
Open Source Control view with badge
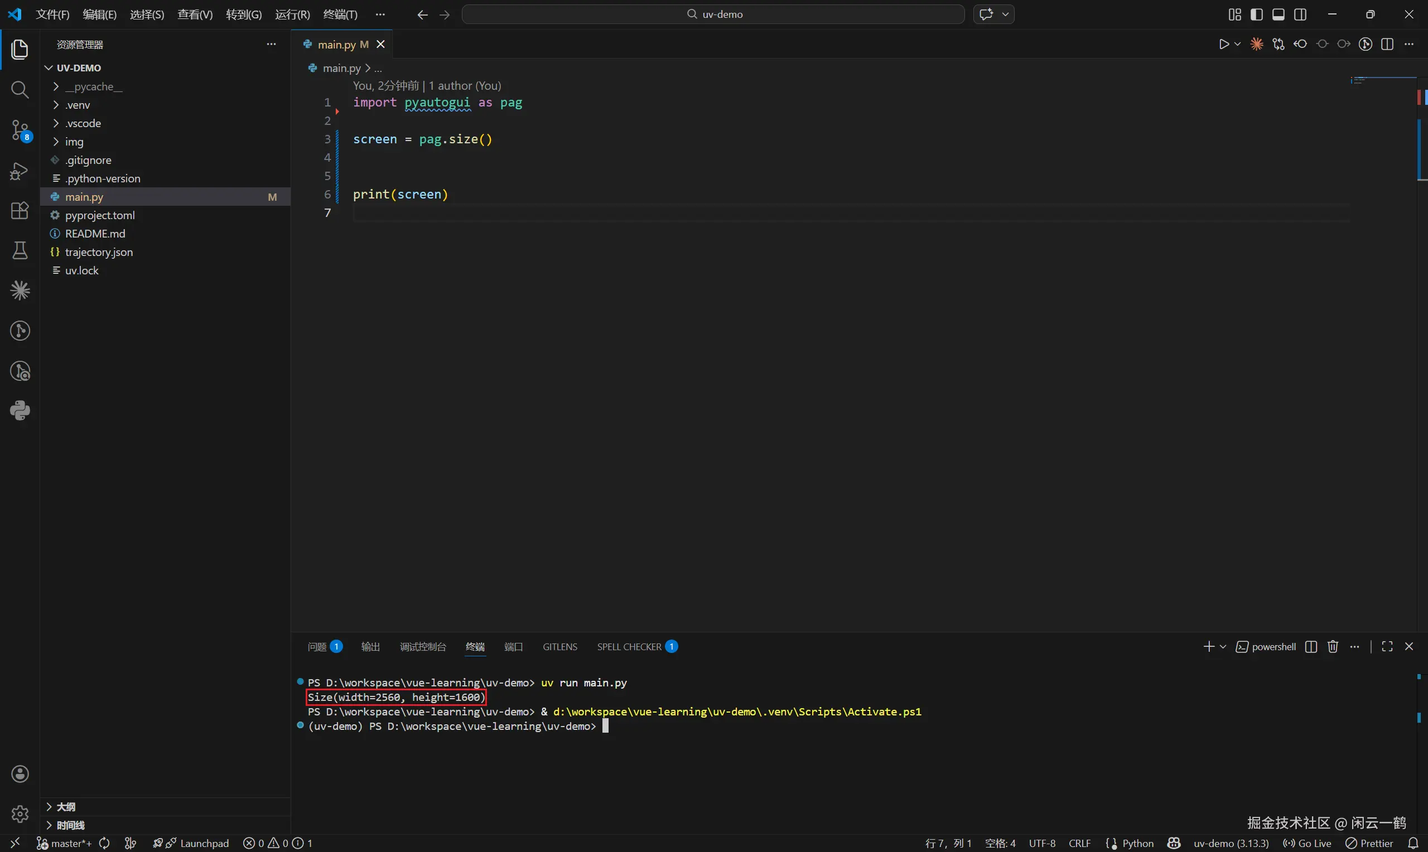[x=20, y=130]
